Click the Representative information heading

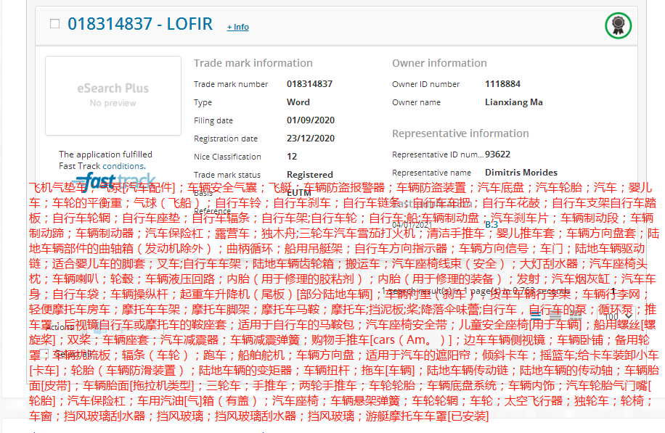[460, 133]
